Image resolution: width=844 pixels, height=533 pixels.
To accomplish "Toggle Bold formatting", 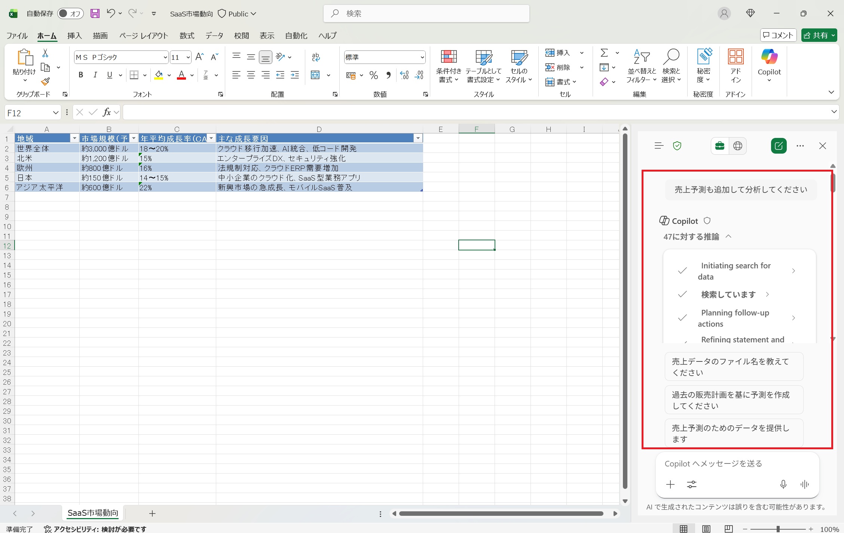I will pos(80,75).
